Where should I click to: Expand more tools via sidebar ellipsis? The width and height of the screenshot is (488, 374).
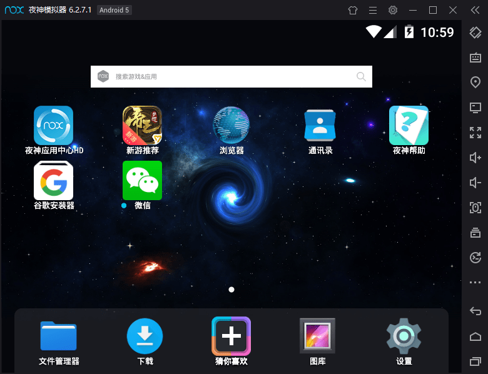pos(475,282)
